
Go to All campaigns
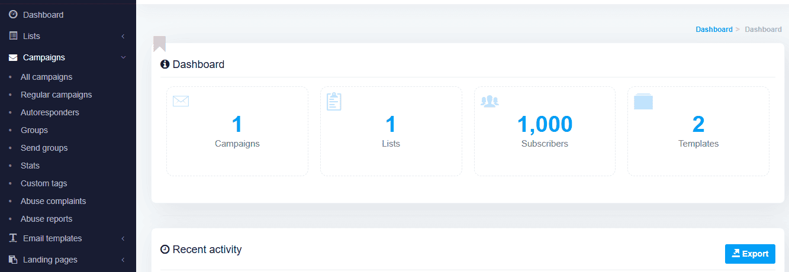pos(46,77)
